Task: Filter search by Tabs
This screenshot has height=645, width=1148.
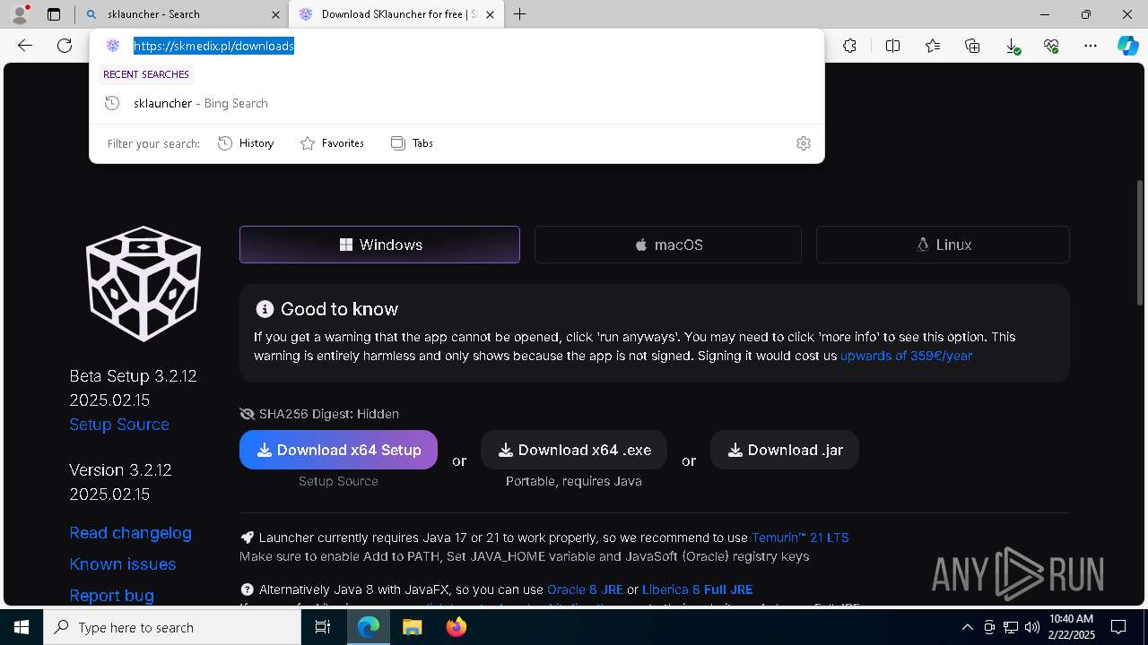Action: pyautogui.click(x=412, y=143)
